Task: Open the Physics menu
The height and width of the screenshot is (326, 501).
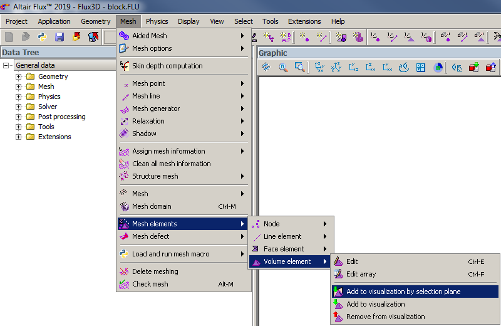Action: 157,21
